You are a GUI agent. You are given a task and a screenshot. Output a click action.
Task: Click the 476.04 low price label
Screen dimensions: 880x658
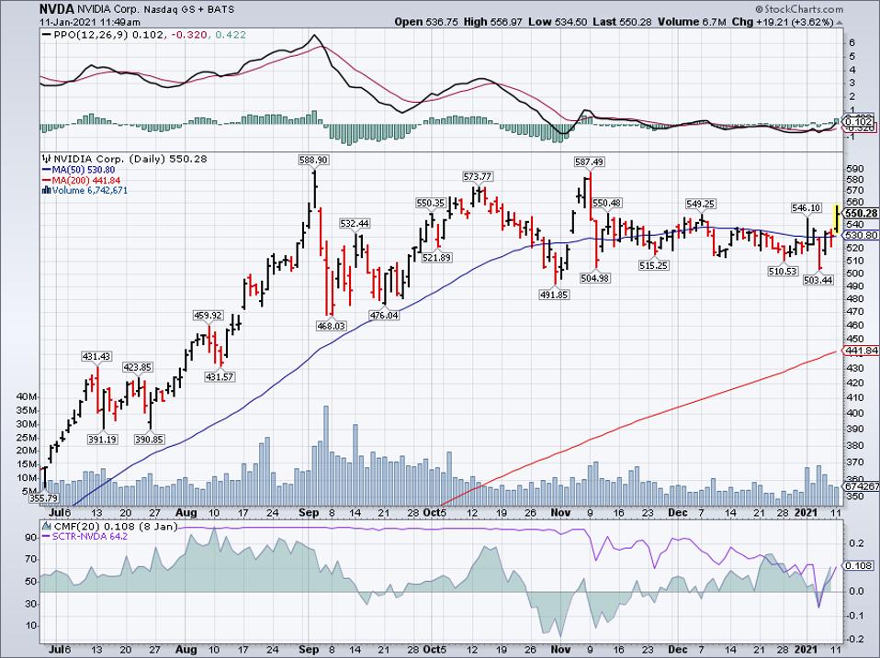tap(384, 316)
